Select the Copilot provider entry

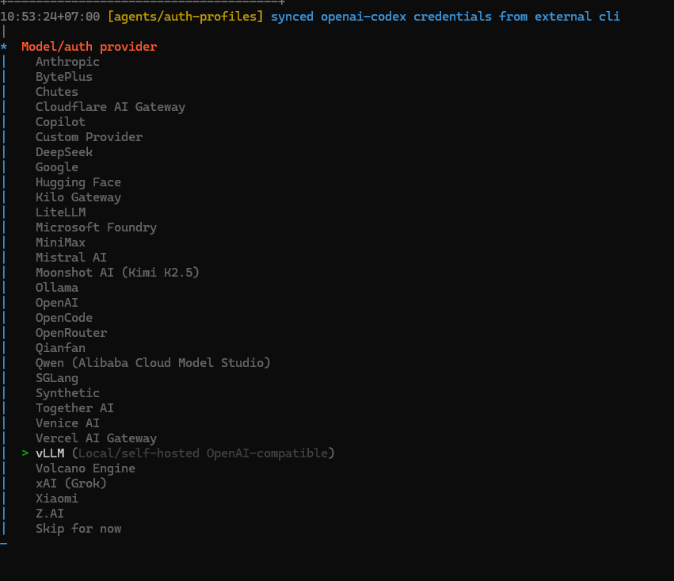(60, 122)
